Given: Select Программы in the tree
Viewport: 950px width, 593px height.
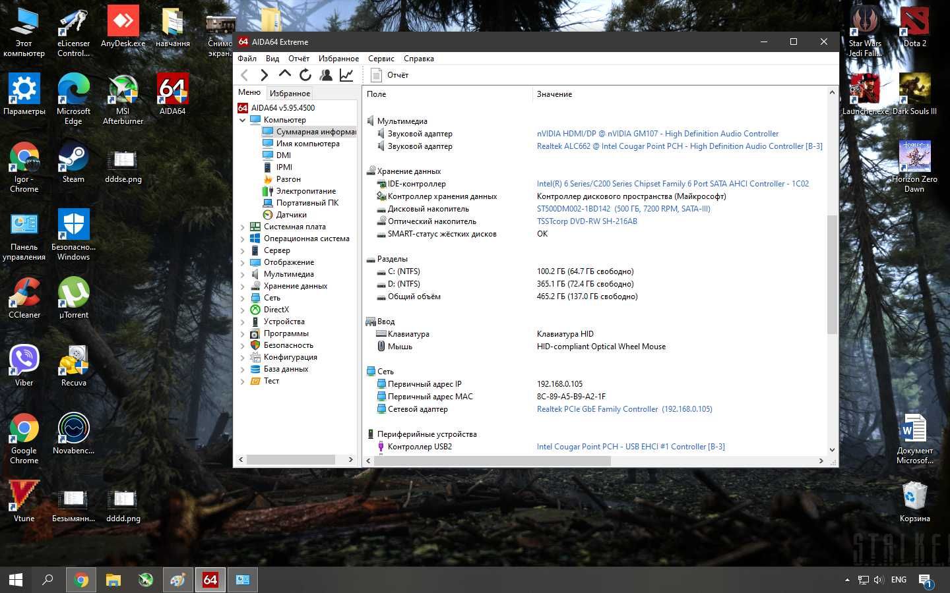Looking at the screenshot, I should pyautogui.click(x=286, y=333).
